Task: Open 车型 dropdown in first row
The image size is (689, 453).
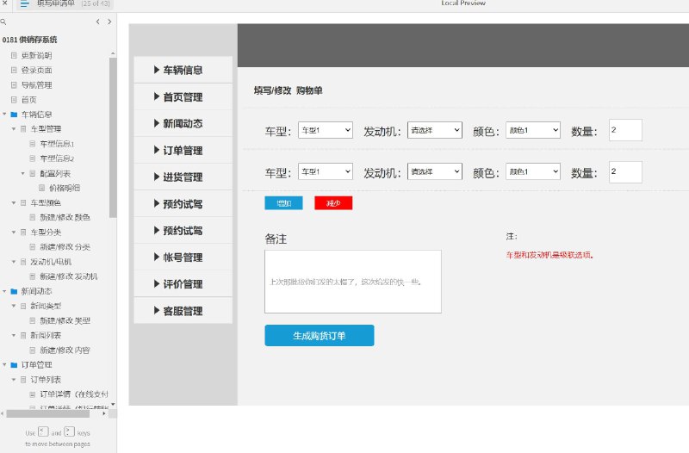Action: 326,130
